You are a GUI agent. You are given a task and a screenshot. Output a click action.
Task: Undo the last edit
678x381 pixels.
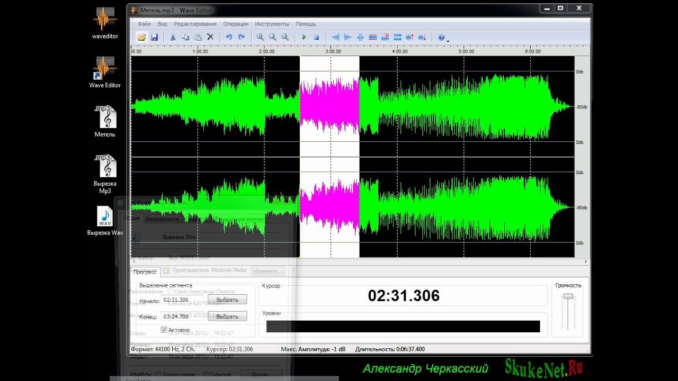pyautogui.click(x=229, y=37)
